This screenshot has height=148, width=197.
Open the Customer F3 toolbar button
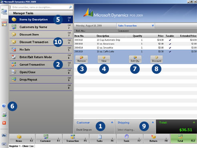pos(49,138)
